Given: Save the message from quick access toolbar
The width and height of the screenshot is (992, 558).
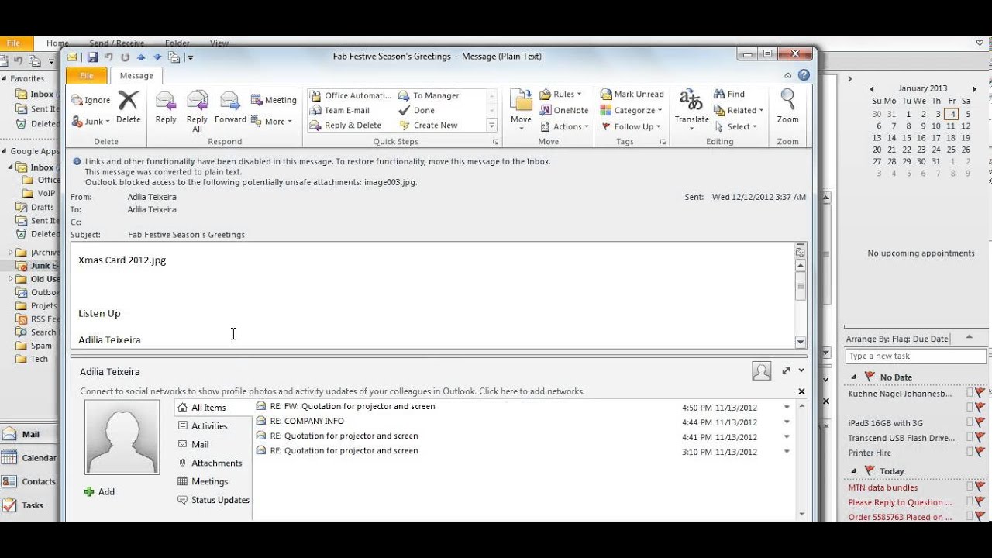Looking at the screenshot, I should click(x=92, y=57).
